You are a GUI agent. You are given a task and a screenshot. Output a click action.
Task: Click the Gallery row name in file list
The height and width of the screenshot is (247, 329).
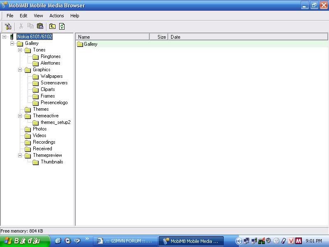[x=90, y=44]
